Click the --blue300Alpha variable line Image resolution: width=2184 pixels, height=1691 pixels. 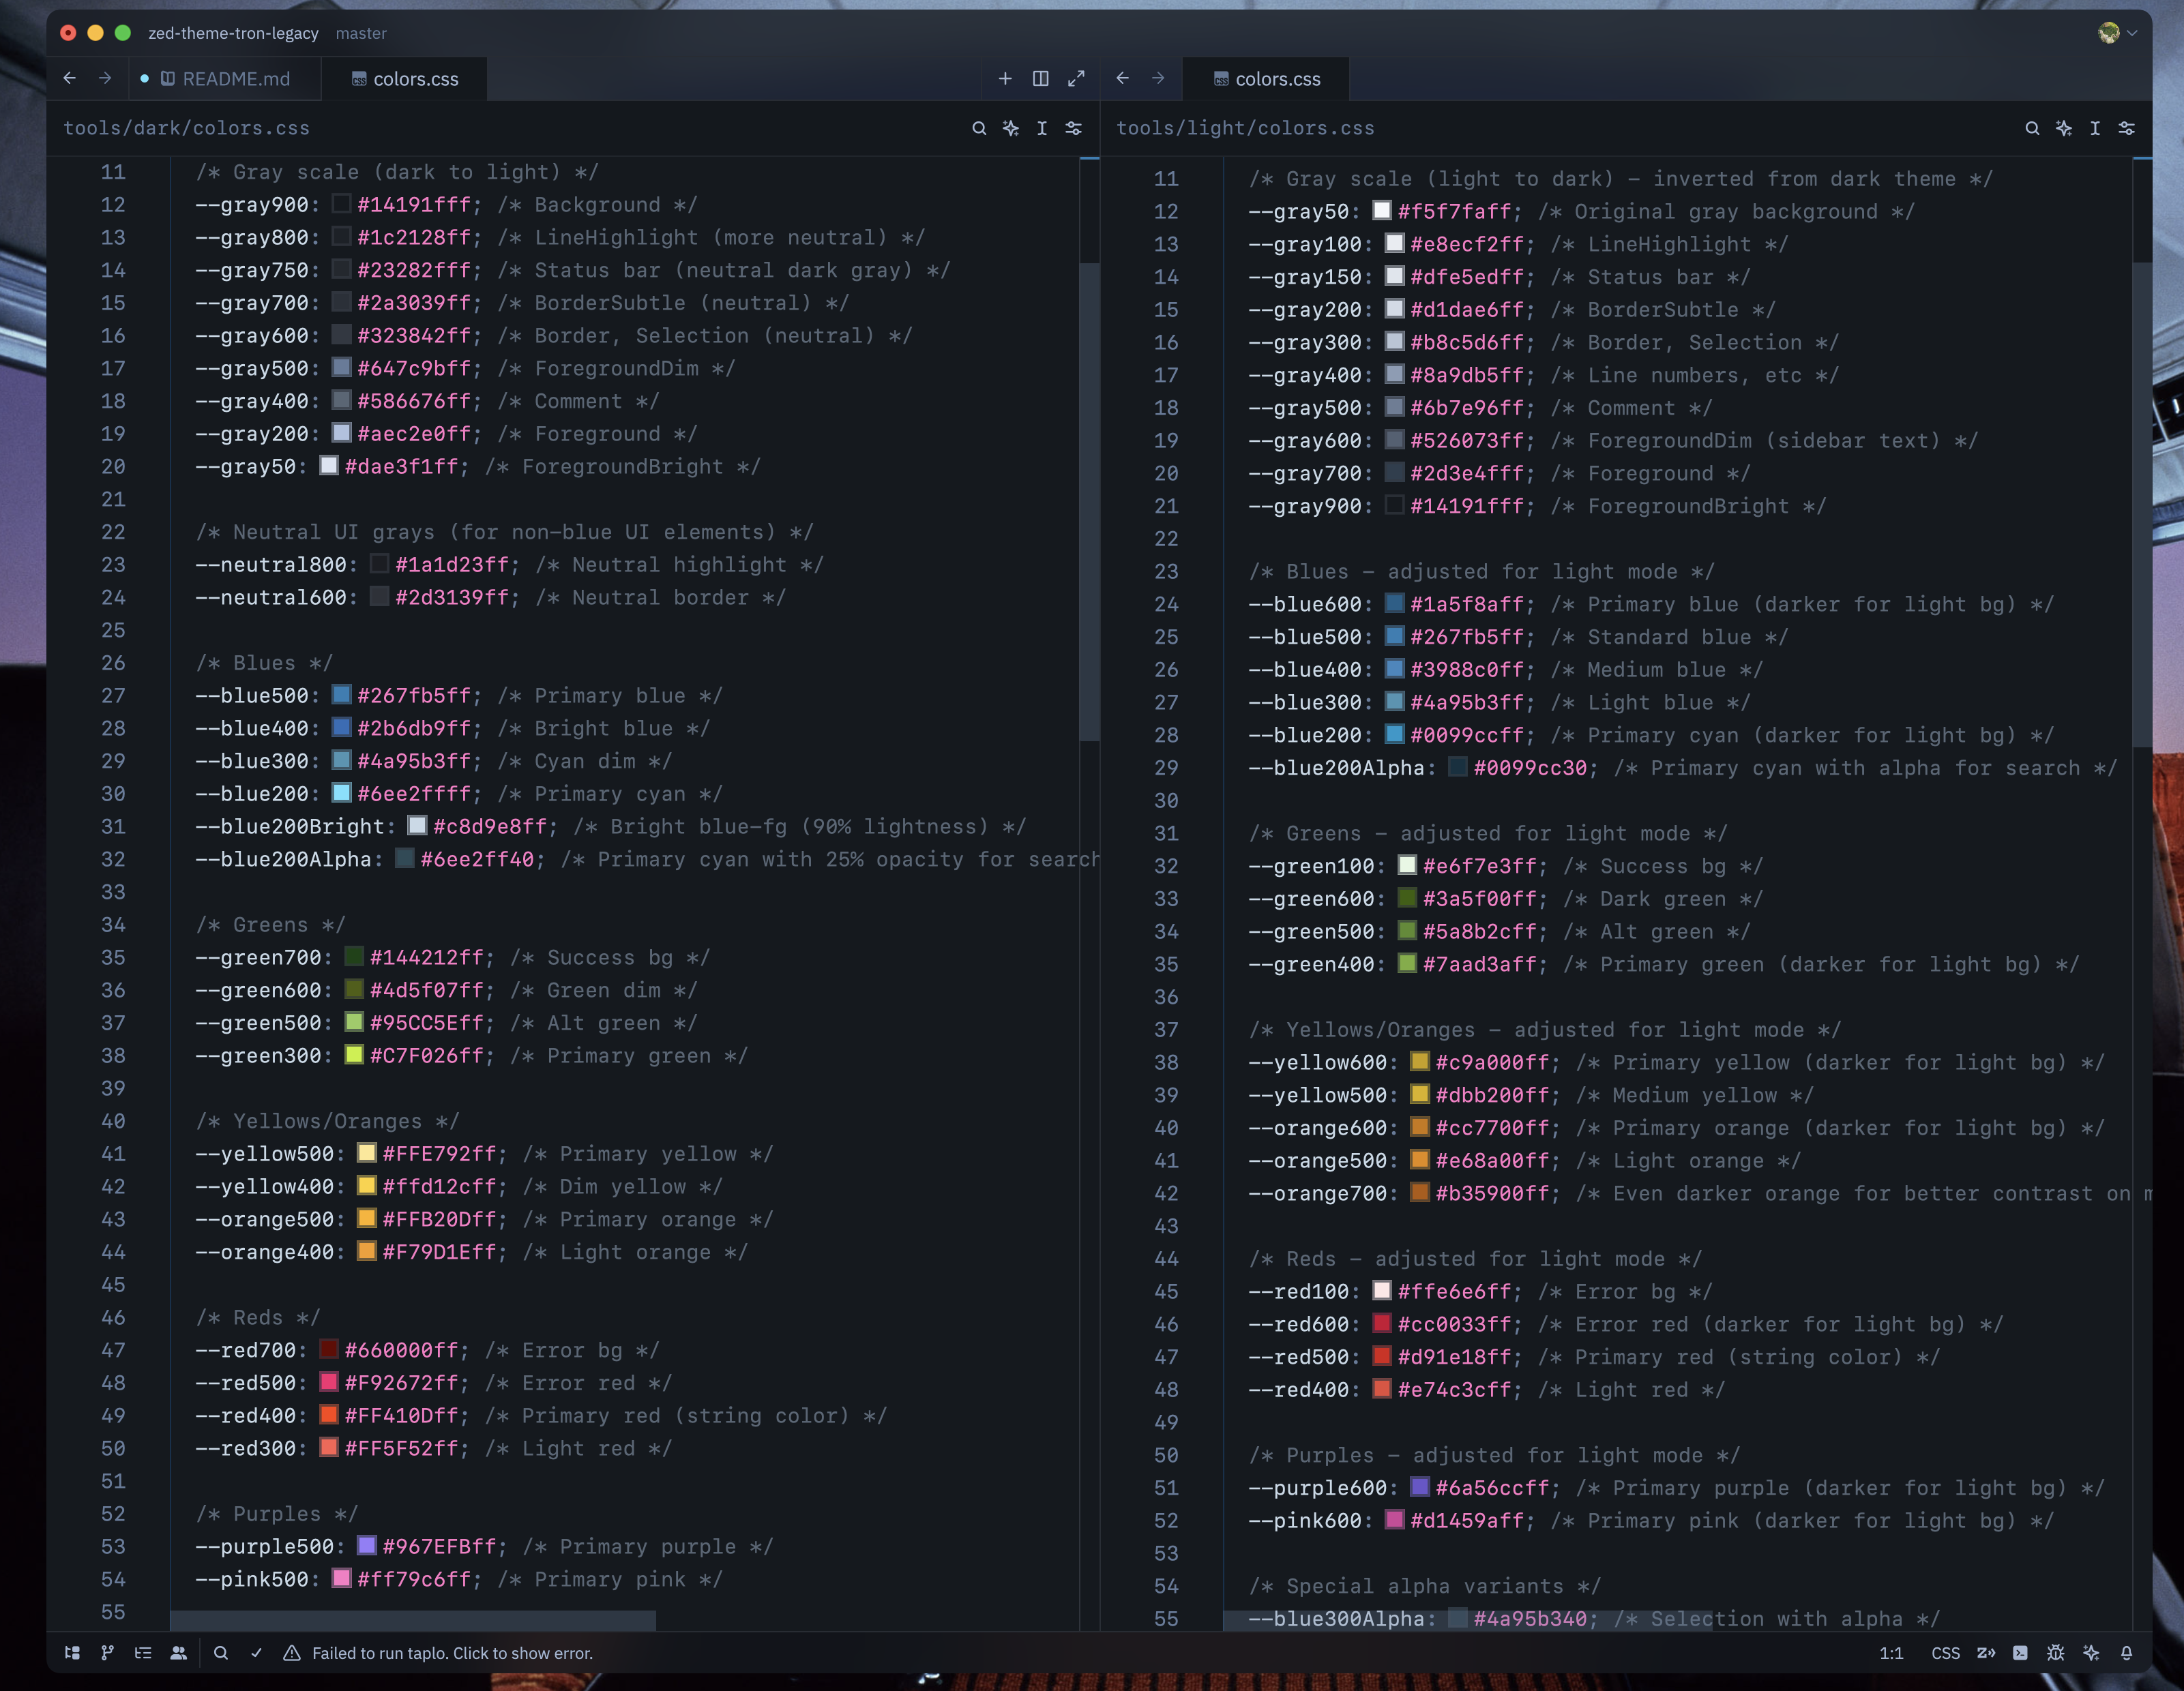pyautogui.click(x=1594, y=1619)
